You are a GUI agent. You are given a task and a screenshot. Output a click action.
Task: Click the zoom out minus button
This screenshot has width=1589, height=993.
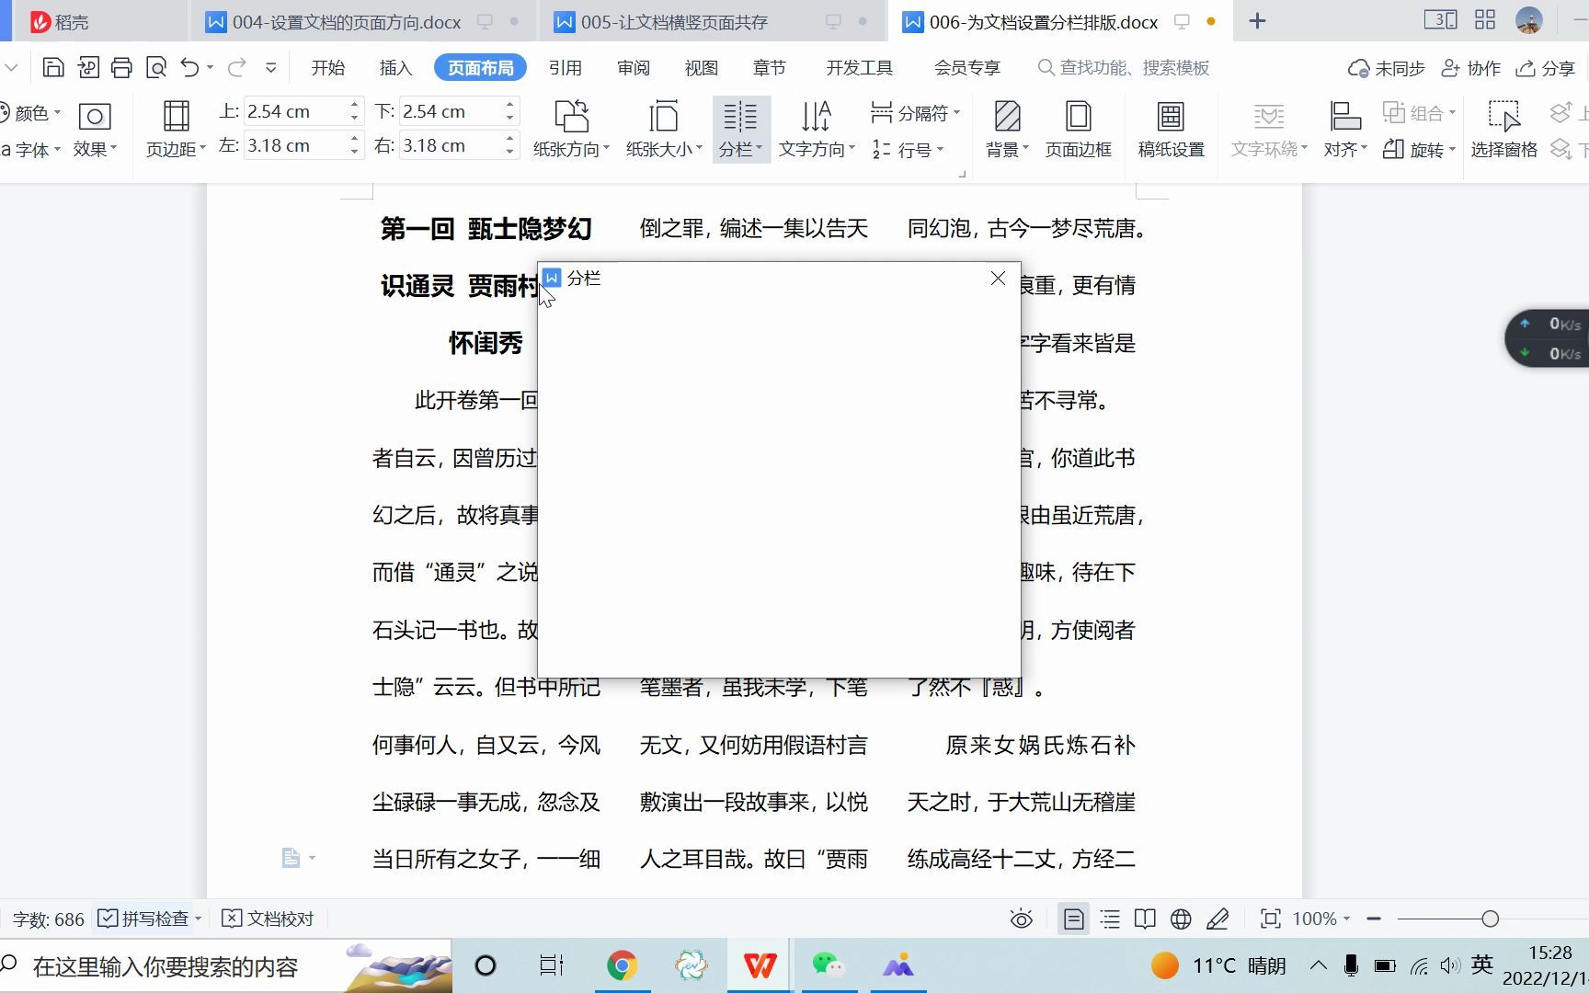tap(1374, 919)
